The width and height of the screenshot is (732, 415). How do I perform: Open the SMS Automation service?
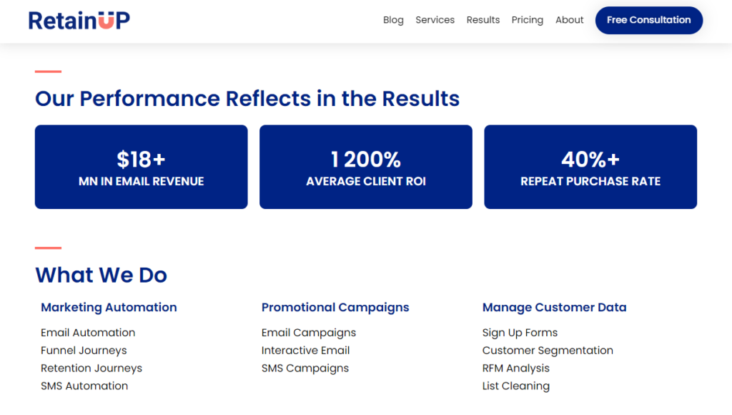tap(84, 386)
